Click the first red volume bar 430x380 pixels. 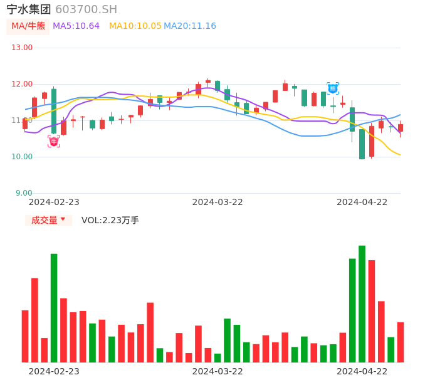25,336
